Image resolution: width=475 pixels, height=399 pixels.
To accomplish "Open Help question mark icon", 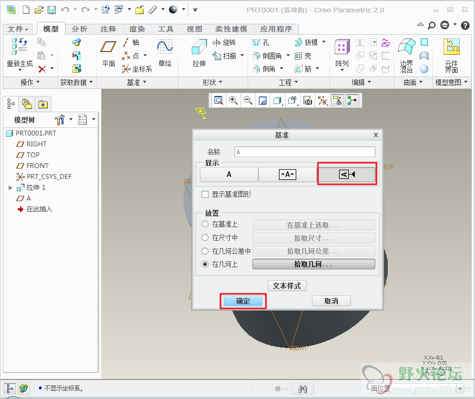I will (465, 25).
